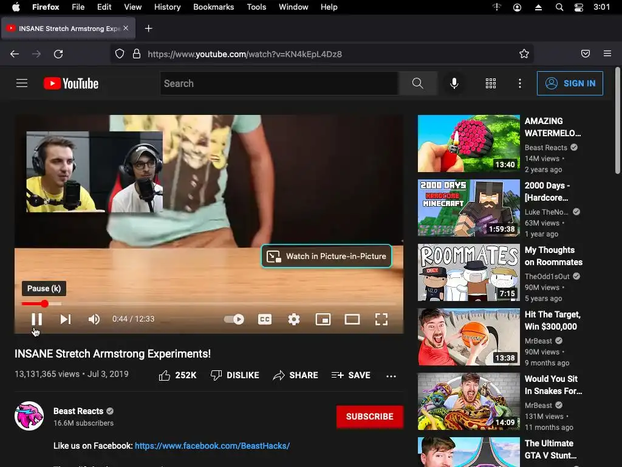Open a new tab

point(148,28)
